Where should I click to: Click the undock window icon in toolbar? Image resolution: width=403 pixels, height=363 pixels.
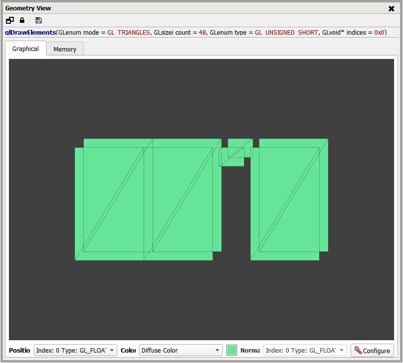click(x=10, y=20)
